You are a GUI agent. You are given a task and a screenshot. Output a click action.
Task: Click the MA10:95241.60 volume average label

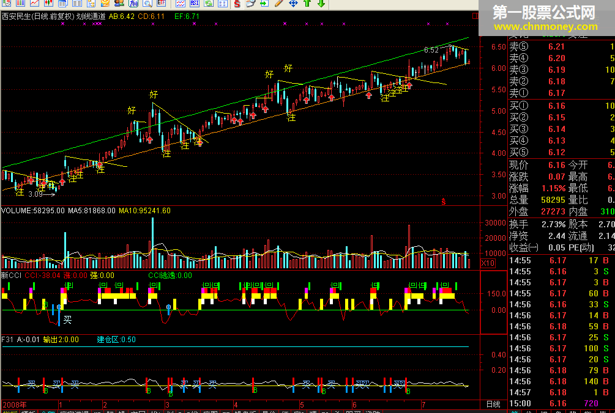point(145,211)
